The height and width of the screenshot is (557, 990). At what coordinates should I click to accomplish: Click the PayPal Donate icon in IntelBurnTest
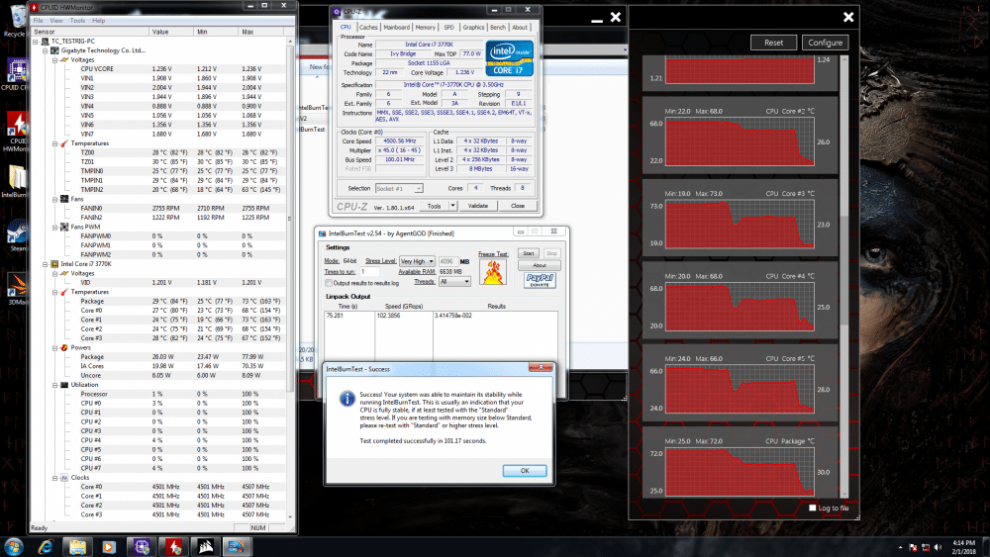(540, 281)
